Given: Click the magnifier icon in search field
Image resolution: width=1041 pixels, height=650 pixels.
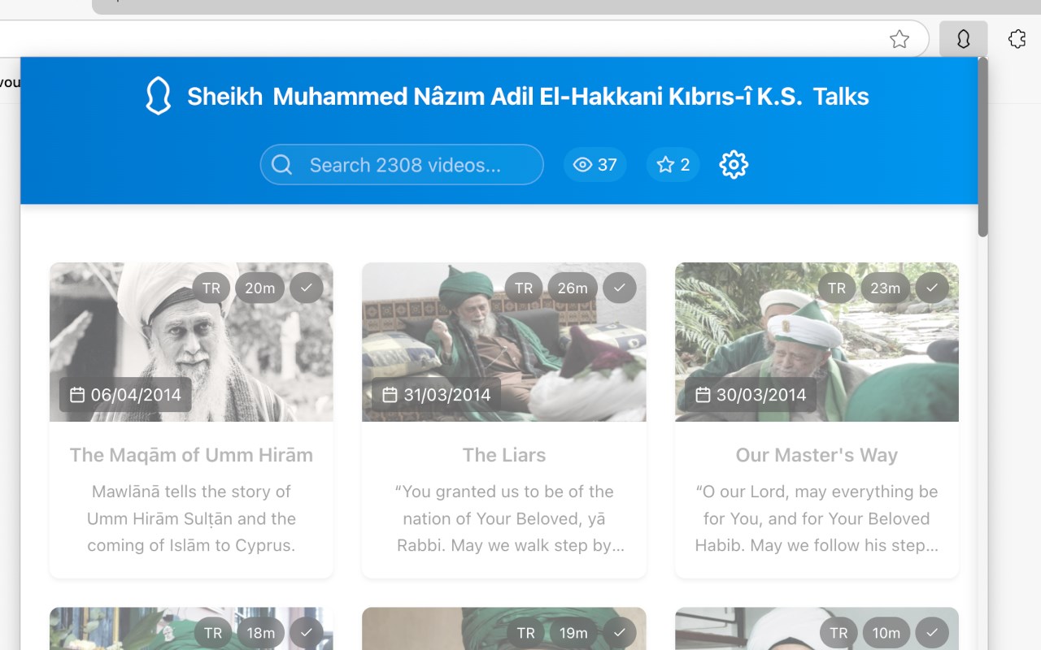Looking at the screenshot, I should coord(282,165).
